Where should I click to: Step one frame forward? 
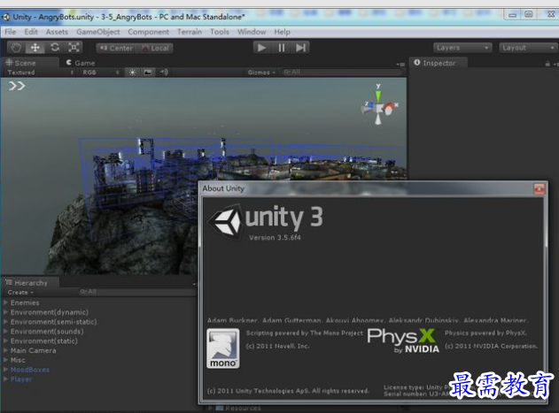click(300, 48)
